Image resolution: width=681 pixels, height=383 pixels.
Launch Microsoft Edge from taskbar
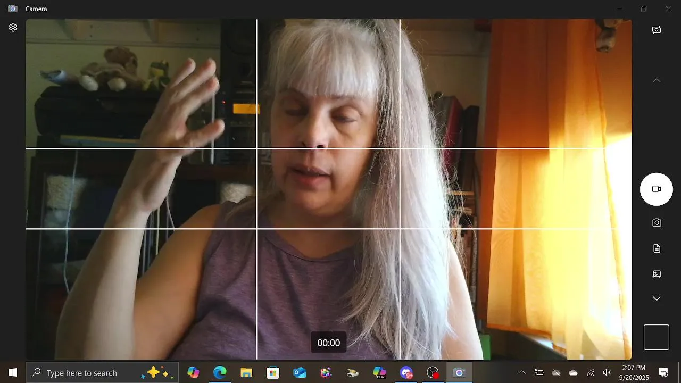pyautogui.click(x=220, y=373)
